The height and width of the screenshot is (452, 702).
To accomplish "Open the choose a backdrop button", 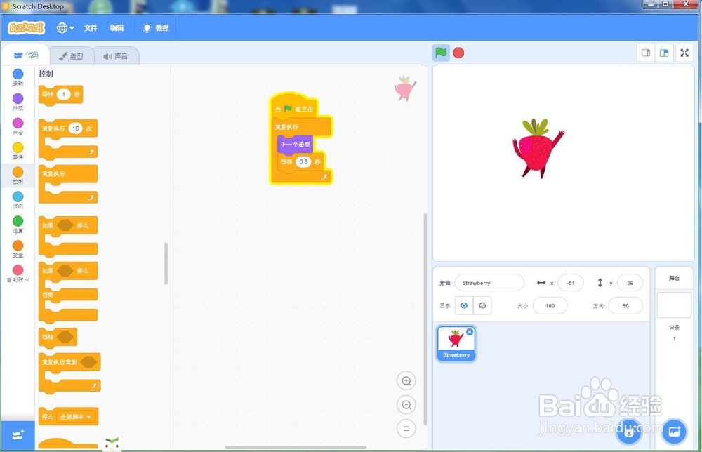I will [x=674, y=432].
